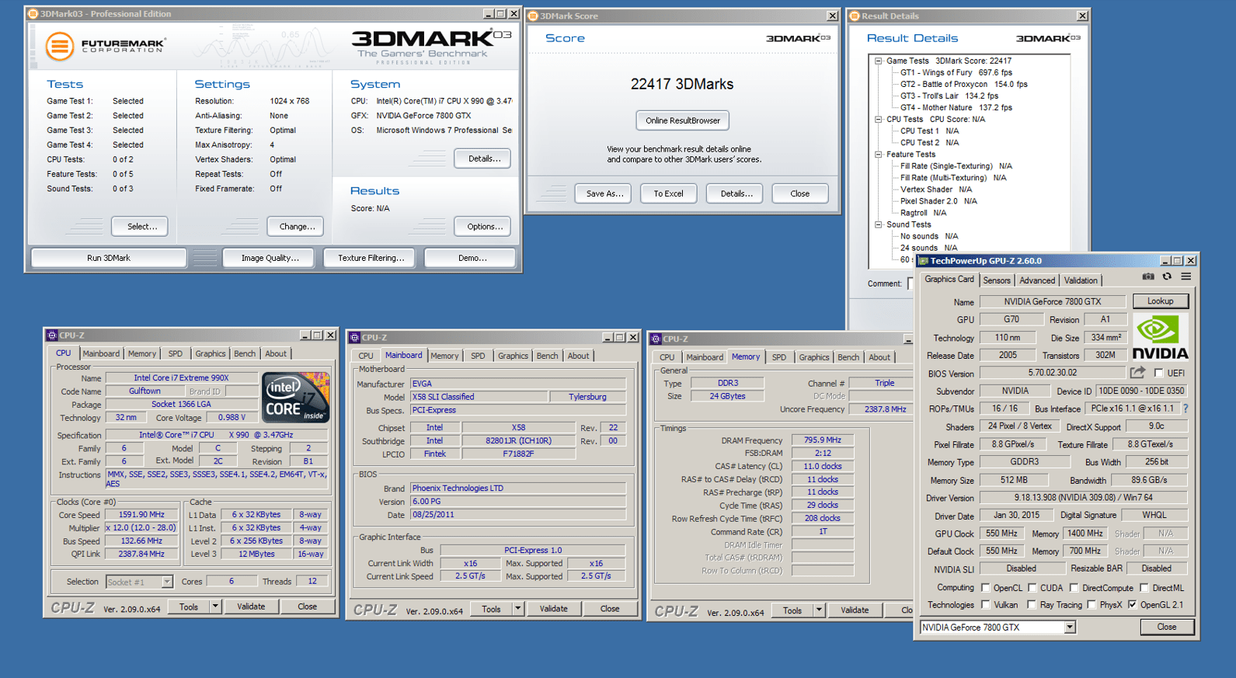Toggle the DirectCompute checkbox
The width and height of the screenshot is (1236, 678).
pyautogui.click(x=1074, y=588)
